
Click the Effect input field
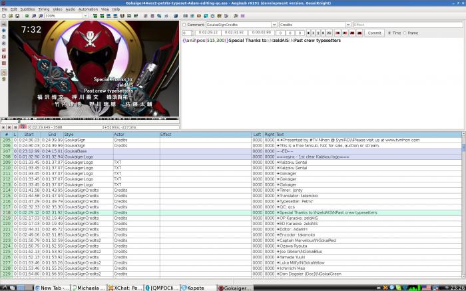pyautogui.click(x=407, y=25)
